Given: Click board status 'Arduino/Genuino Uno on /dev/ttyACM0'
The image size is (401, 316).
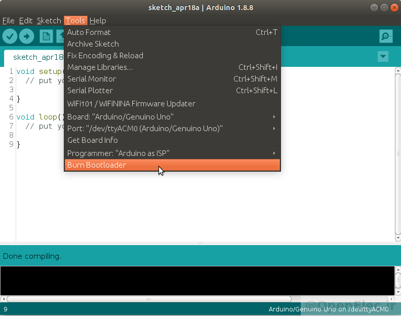Looking at the screenshot, I should 329,309.
